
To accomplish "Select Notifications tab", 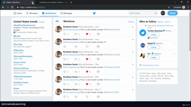I will click(x=49, y=13).
